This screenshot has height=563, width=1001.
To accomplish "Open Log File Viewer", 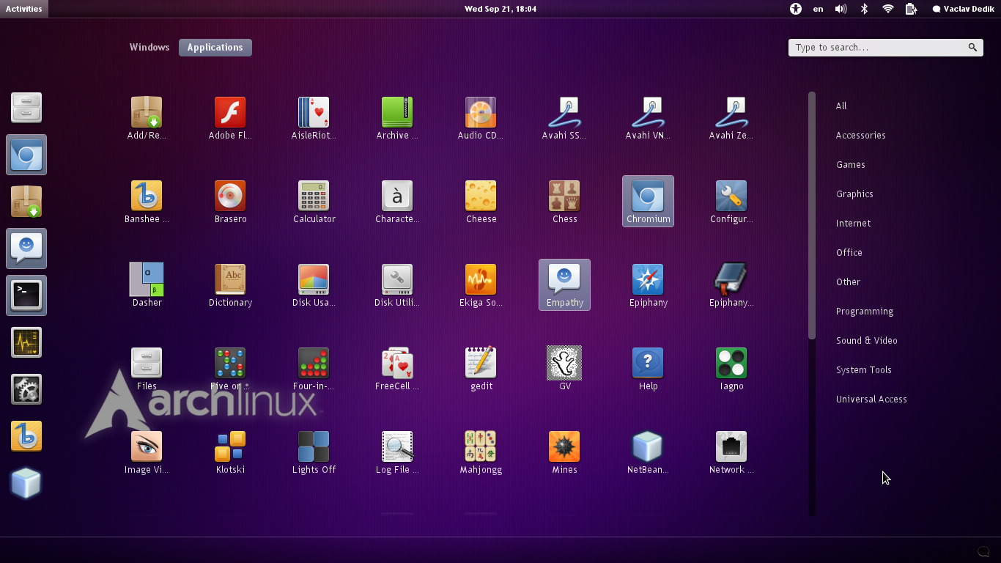I will click(397, 452).
